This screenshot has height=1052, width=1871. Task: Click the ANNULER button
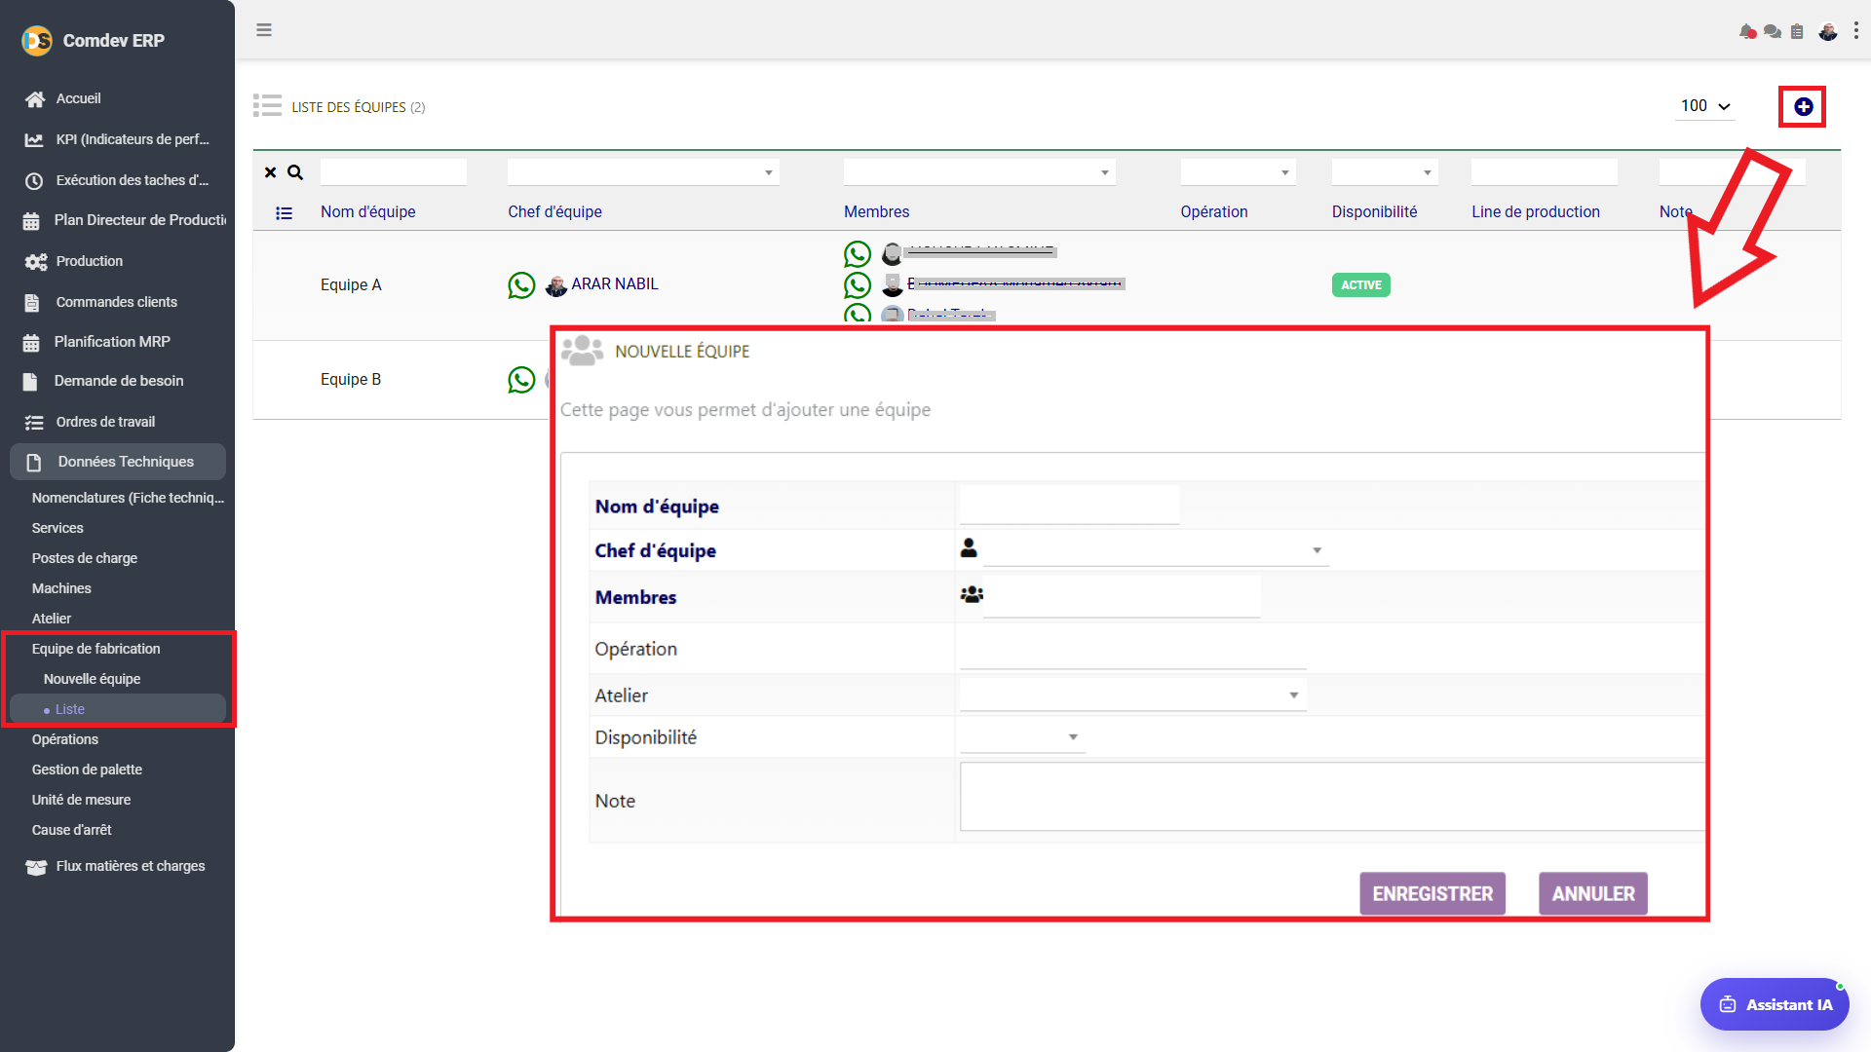[x=1593, y=893]
